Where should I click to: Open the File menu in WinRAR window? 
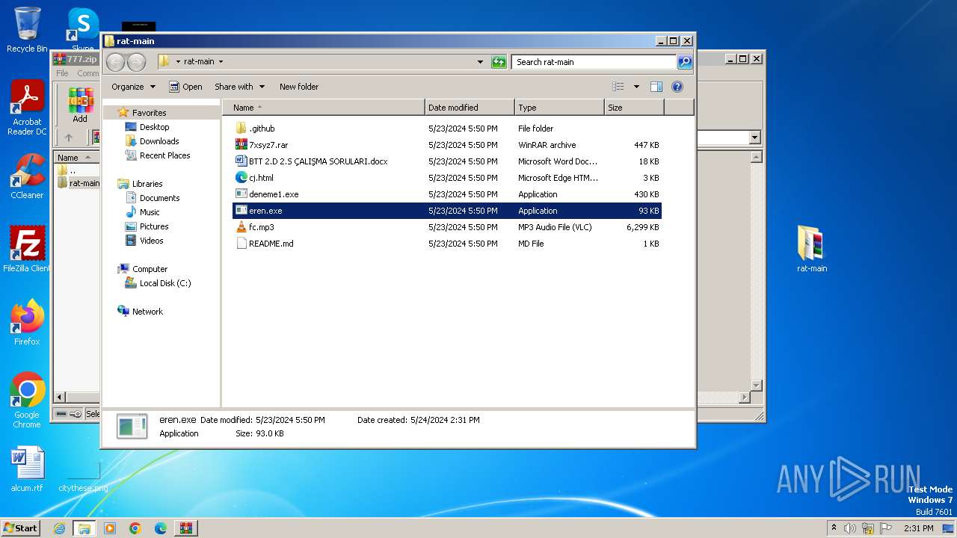coord(62,73)
